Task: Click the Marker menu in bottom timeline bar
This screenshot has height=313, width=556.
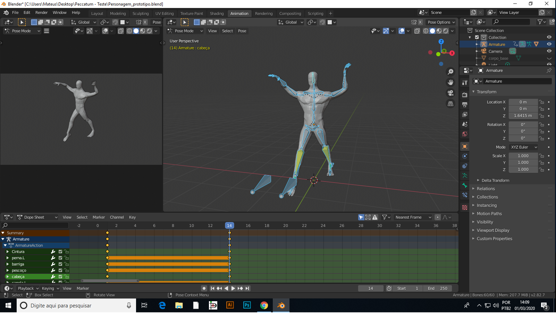Action: point(83,288)
